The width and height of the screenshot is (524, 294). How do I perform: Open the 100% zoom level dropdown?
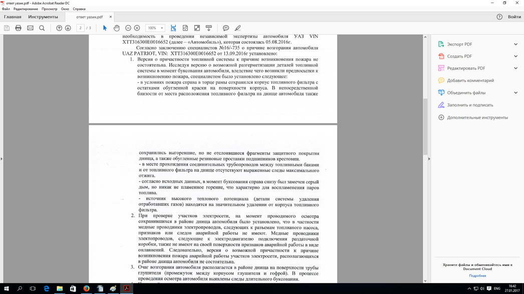[155, 28]
